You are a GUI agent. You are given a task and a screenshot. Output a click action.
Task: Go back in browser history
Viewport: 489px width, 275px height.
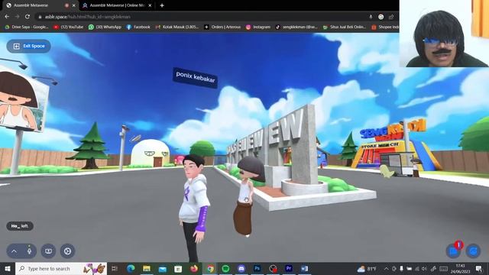7,17
